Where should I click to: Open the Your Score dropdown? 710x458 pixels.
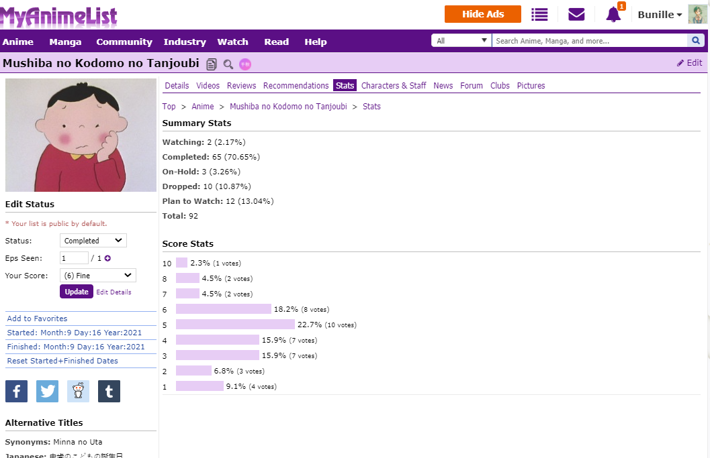click(x=98, y=276)
